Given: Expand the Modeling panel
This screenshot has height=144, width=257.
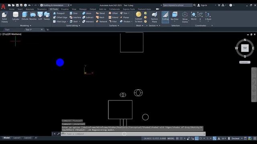Looking at the screenshot, I should click(x=26, y=26).
